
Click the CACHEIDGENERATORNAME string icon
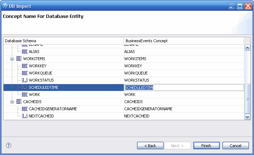(x=24, y=109)
